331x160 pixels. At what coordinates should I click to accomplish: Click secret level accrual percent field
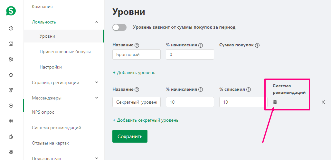[x=190, y=102]
